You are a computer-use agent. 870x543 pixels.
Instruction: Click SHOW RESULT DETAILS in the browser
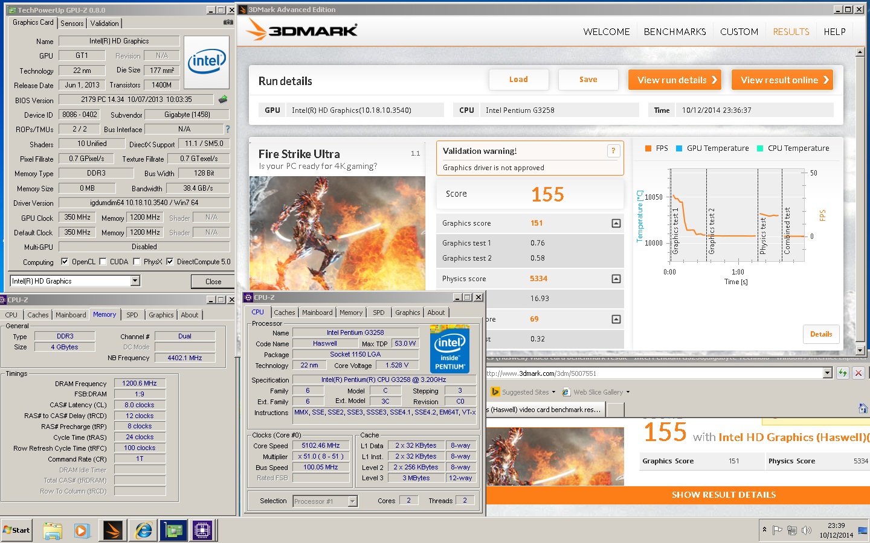[x=724, y=495]
